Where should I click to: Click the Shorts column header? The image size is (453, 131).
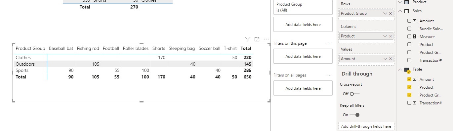click(x=159, y=48)
